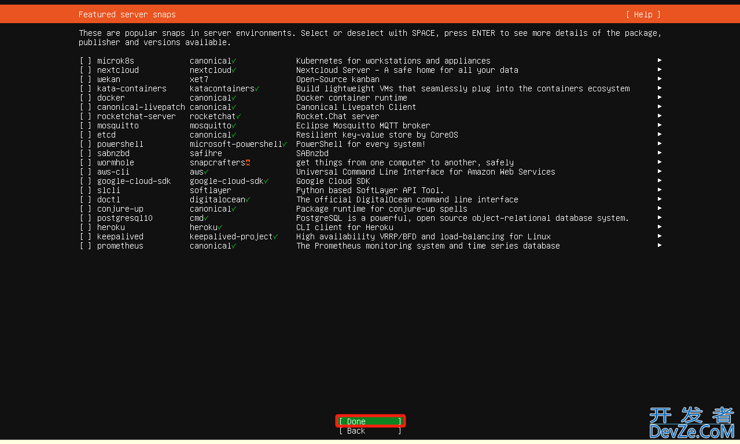Viewport: 740px width, 444px height.
Task: Toggle the microk8s snap checkbox
Action: 86,61
